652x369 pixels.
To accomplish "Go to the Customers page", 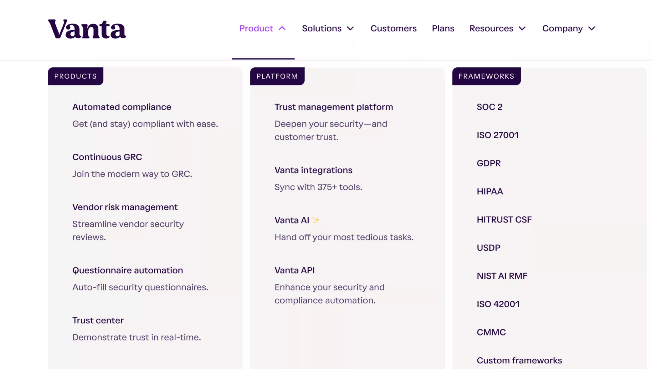I will pos(393,28).
